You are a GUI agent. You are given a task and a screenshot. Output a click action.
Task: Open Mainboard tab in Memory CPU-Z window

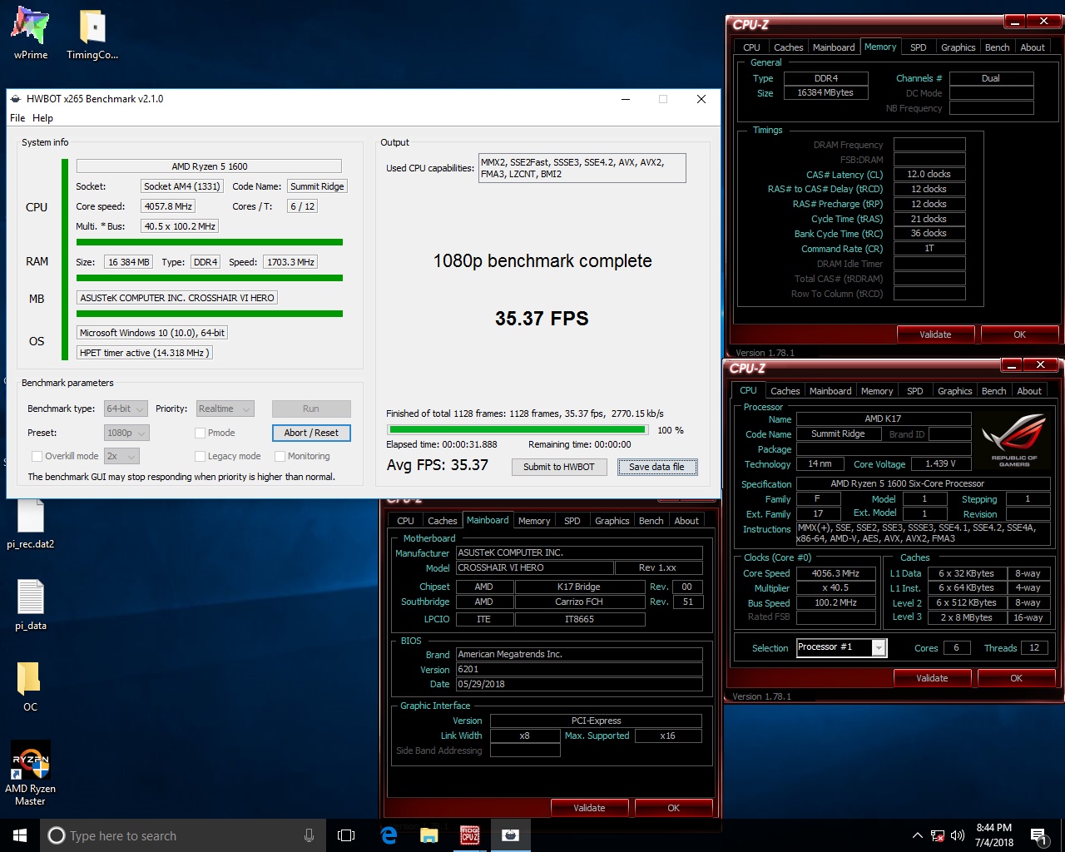click(x=834, y=47)
